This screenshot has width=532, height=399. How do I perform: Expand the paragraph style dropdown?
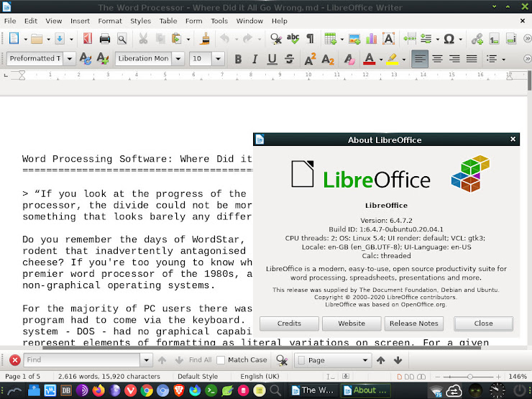point(70,59)
